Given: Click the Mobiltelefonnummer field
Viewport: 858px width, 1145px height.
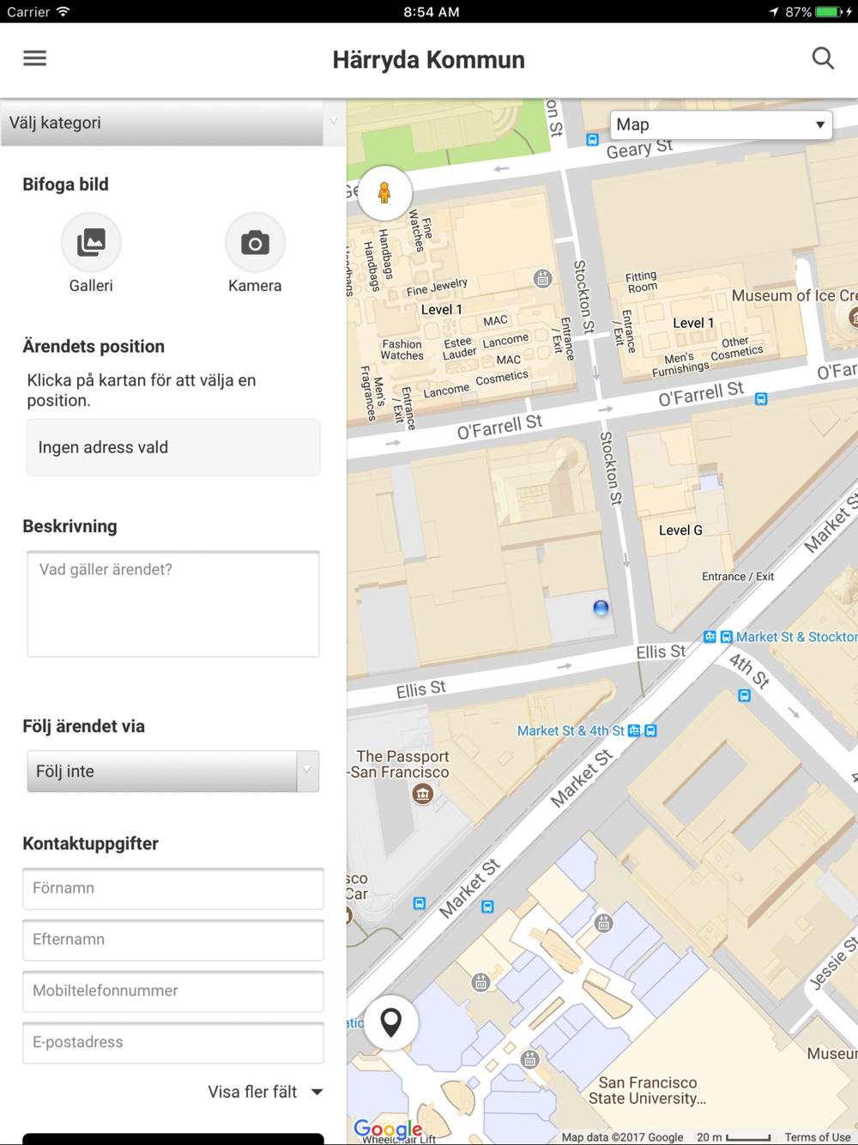Looking at the screenshot, I should (x=173, y=991).
